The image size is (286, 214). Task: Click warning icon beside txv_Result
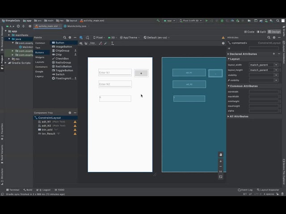tap(75, 134)
